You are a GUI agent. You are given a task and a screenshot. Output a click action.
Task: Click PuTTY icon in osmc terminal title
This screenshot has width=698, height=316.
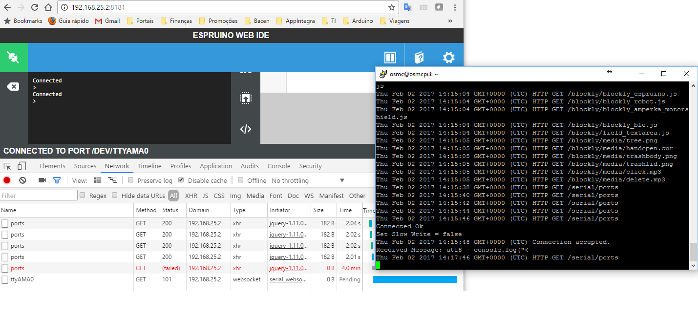click(383, 74)
